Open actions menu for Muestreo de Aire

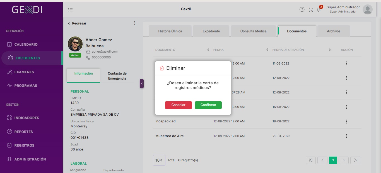tap(347, 136)
